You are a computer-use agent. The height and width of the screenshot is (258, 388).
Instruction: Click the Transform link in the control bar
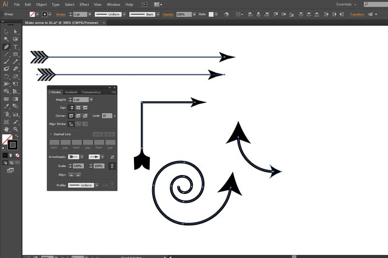[357, 14]
